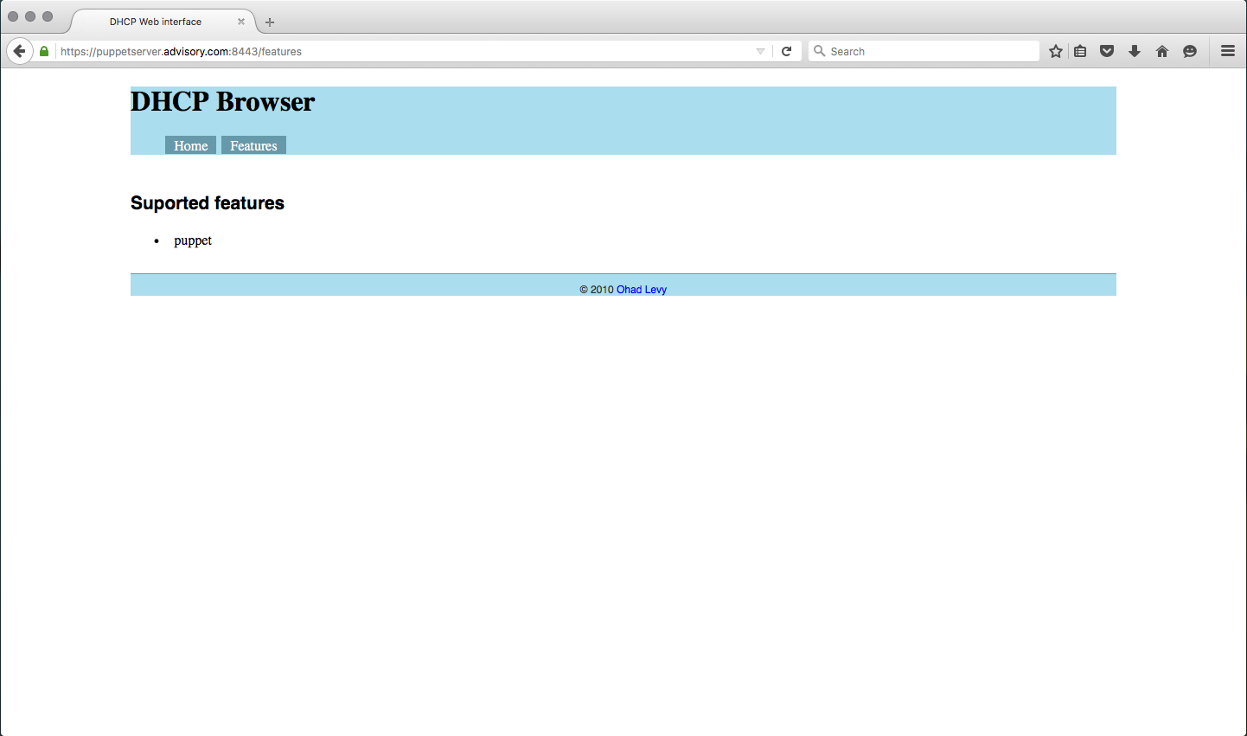Maximize the browser window with the third button
The height and width of the screenshot is (736, 1247).
(48, 16)
